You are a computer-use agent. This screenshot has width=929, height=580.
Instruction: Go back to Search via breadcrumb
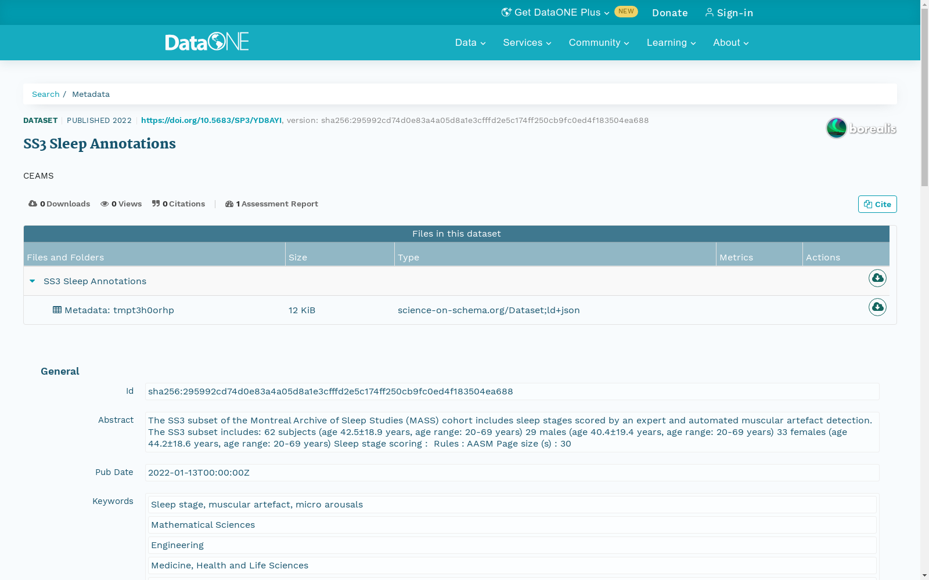(46, 94)
